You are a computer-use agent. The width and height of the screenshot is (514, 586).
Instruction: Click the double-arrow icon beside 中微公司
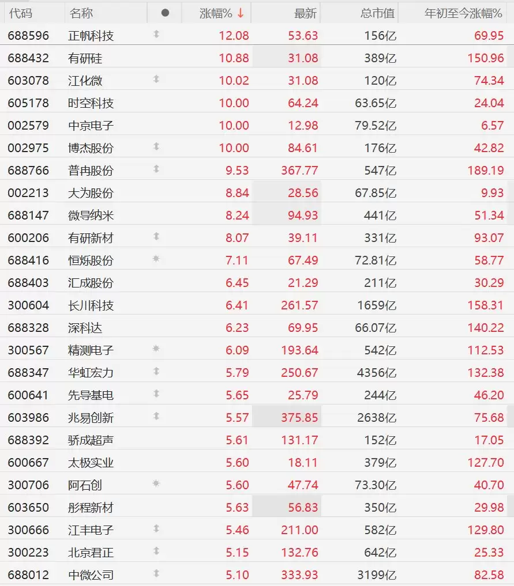point(156,573)
